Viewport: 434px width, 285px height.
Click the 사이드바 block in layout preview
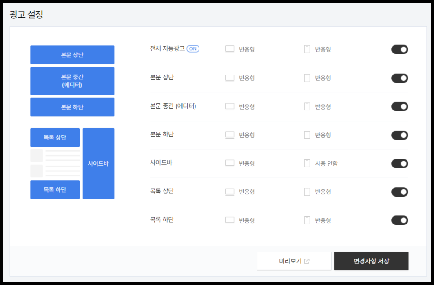click(98, 163)
